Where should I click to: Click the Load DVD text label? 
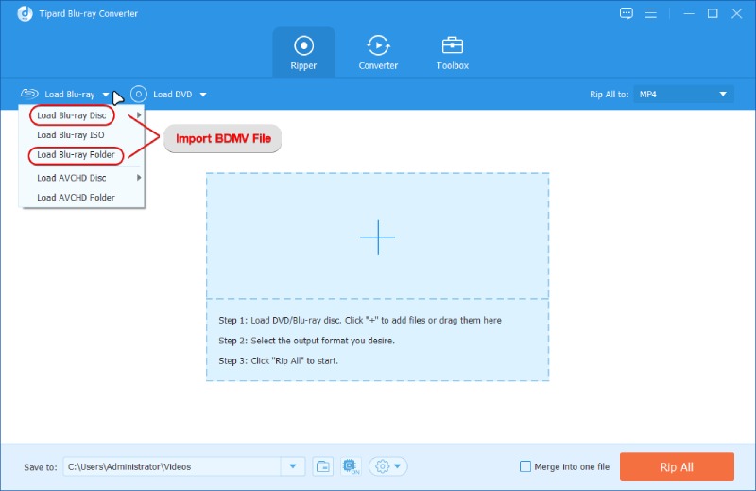point(173,95)
